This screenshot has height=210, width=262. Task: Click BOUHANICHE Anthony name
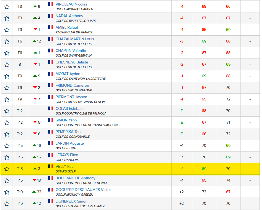(x=75, y=178)
